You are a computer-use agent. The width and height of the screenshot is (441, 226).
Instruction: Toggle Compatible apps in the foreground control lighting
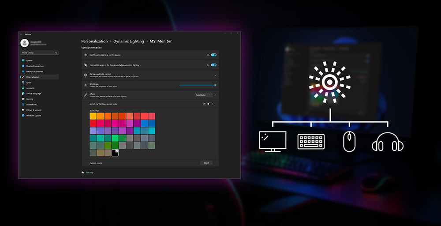pyautogui.click(x=214, y=65)
